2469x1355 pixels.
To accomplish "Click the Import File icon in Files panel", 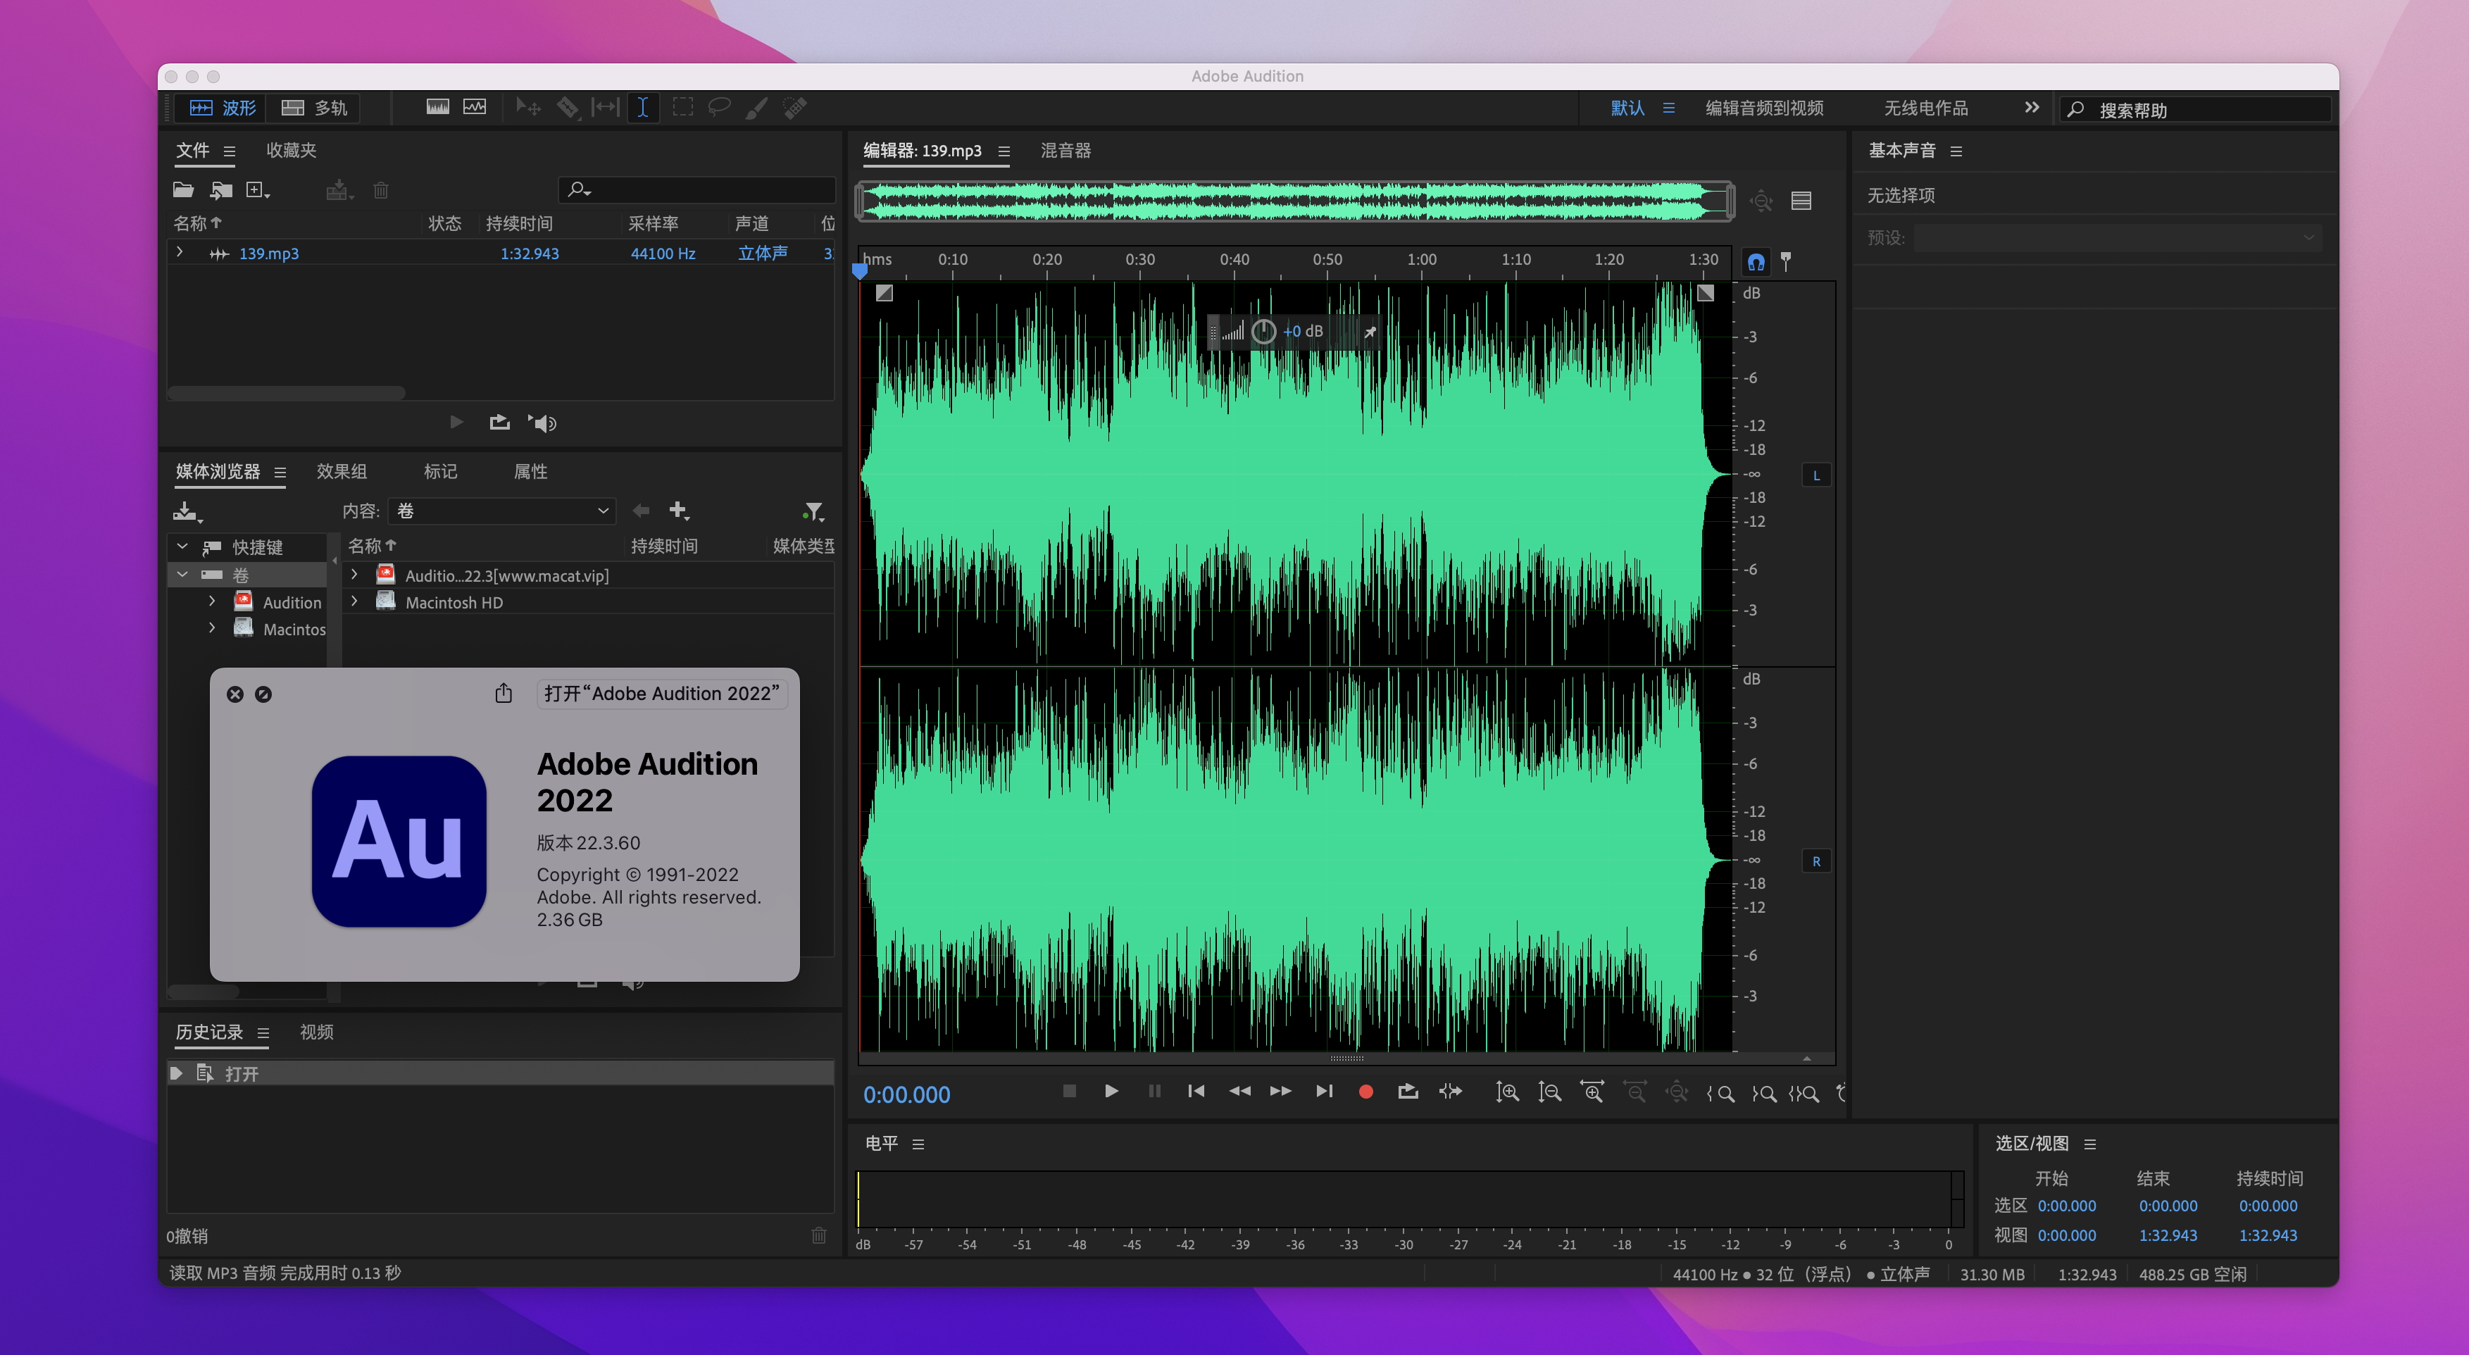I will [221, 189].
